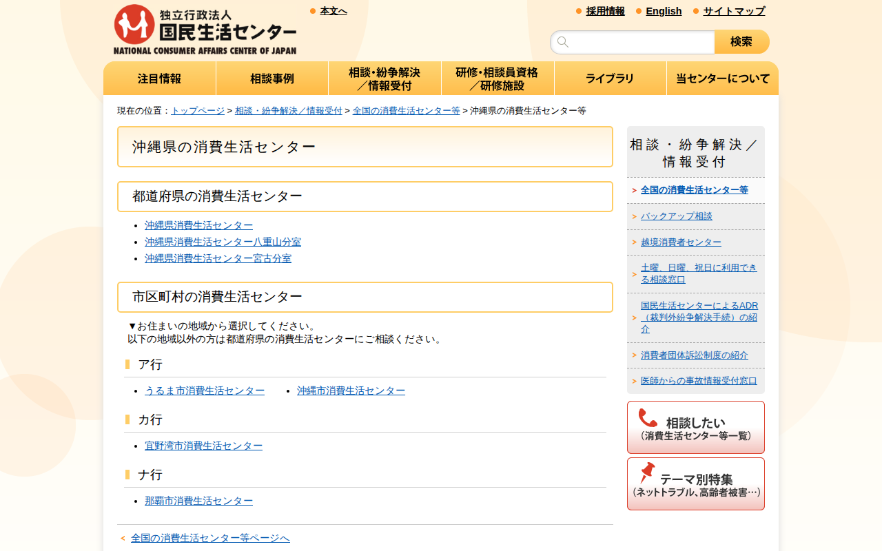Viewport: 882px width, 551px height.
Task: Open the ライブラリ menu item
Action: [x=610, y=78]
